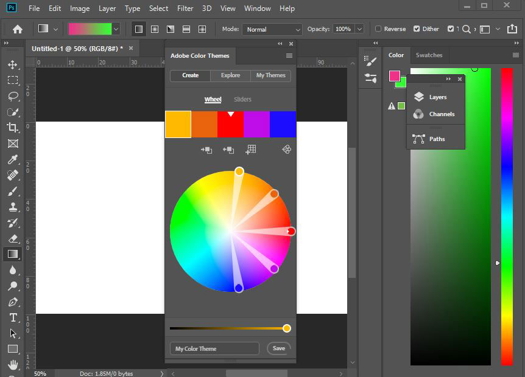Open the Filter menu
The image size is (525, 377).
pyautogui.click(x=185, y=9)
